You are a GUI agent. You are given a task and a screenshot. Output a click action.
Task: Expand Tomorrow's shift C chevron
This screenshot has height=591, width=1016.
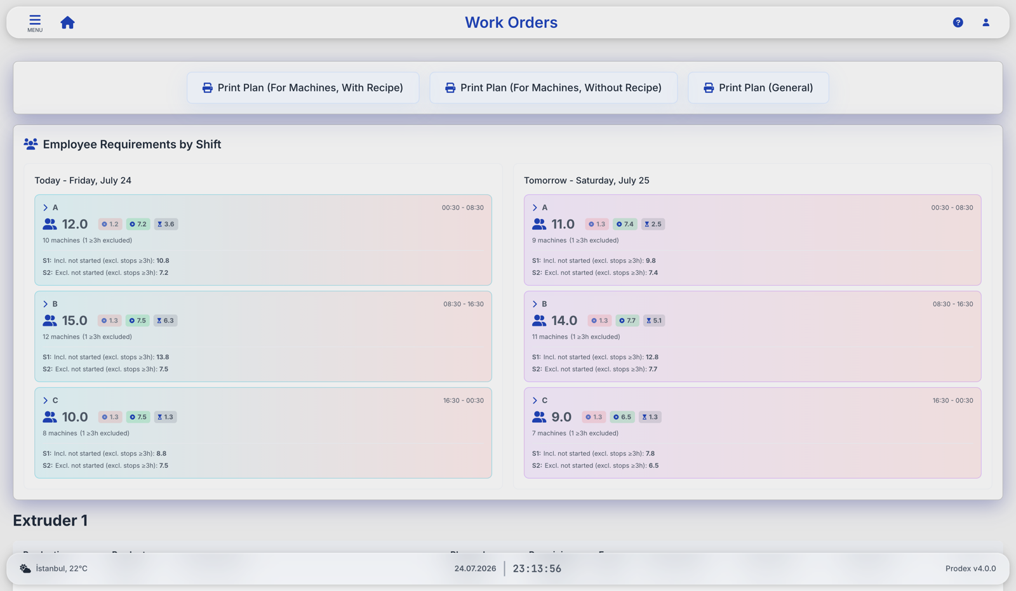coord(535,401)
